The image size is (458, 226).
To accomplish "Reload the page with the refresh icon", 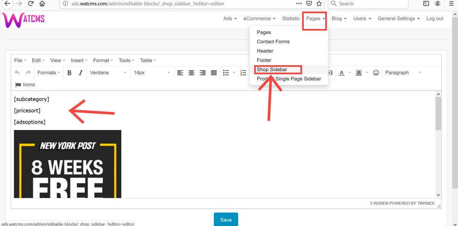I will pos(31,4).
